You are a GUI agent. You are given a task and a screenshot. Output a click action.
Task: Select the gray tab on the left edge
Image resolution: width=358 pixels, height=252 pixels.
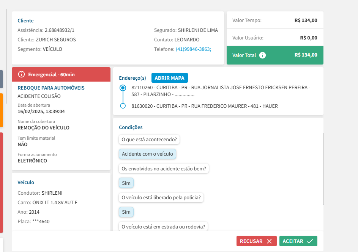coord(2,79)
